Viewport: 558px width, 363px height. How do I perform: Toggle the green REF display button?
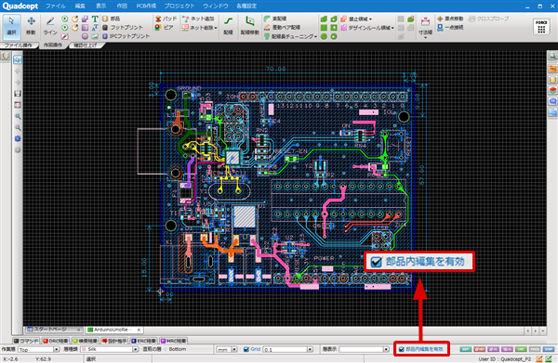466,349
